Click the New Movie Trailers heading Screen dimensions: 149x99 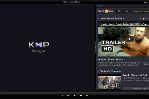[112, 18]
